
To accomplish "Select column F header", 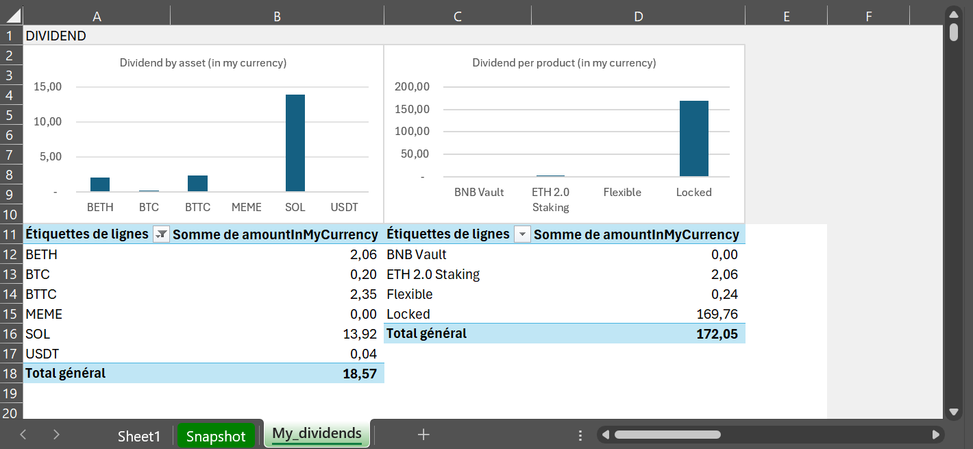I will pos(868,16).
